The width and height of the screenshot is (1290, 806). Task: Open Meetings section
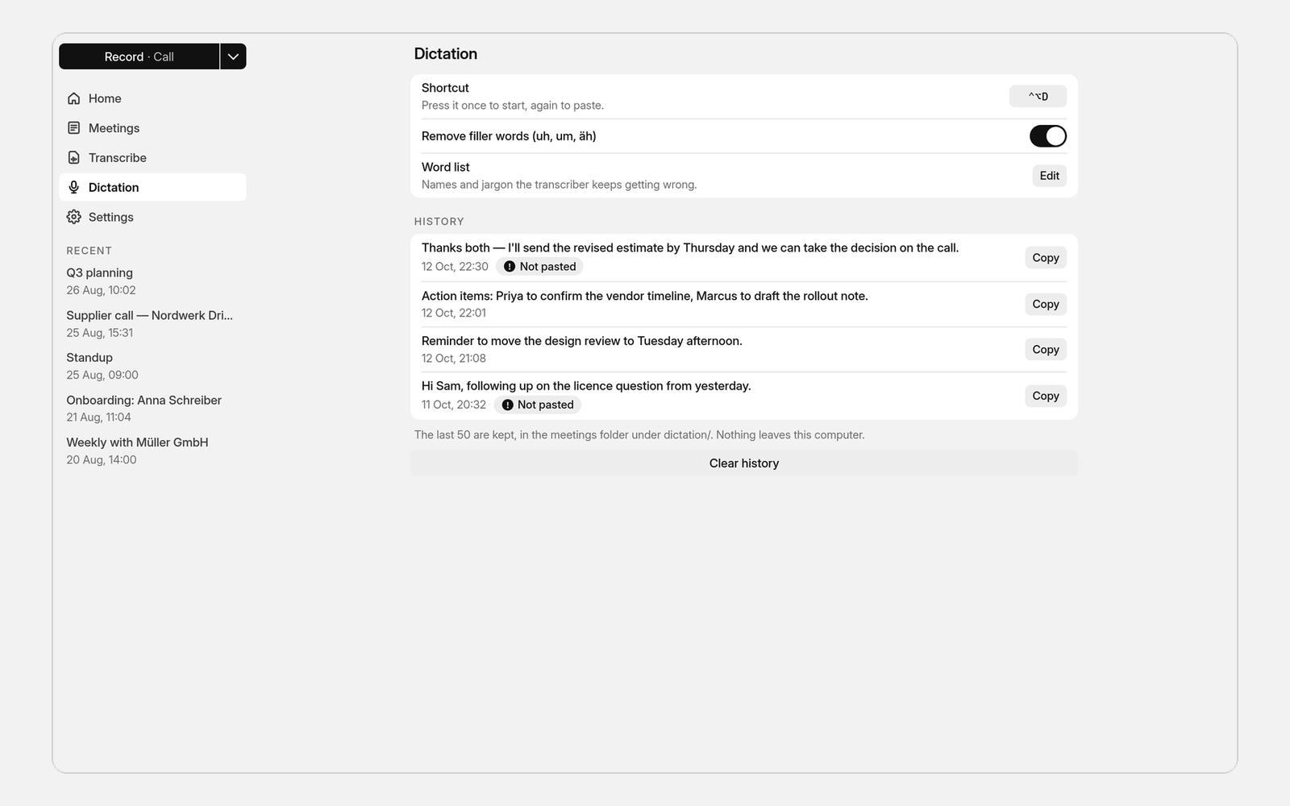tap(152, 128)
